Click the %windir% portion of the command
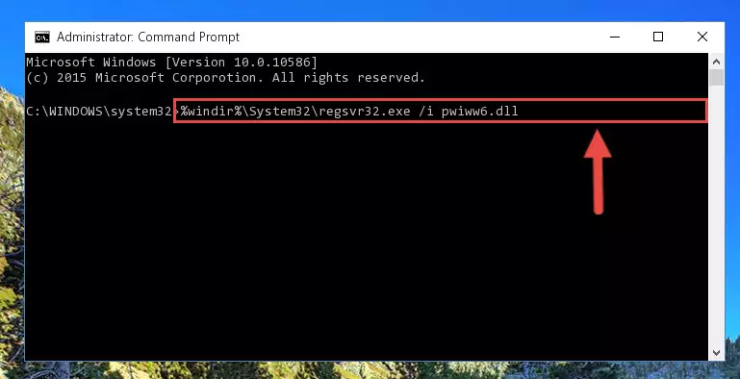Viewport: 740px width, 379px height. pyautogui.click(x=212, y=112)
